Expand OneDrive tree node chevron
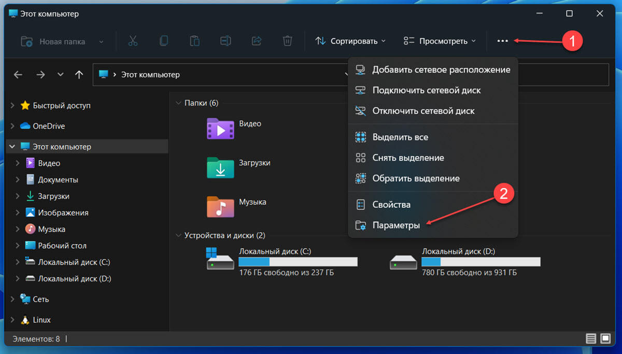Viewport: 622px width, 354px height. click(x=12, y=126)
